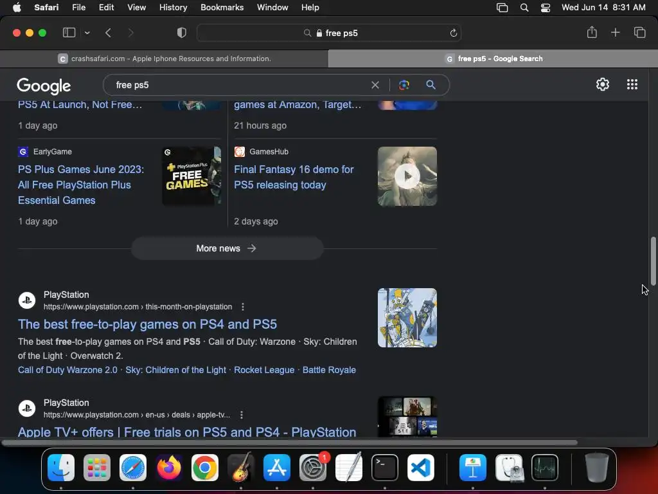Open Launchpad from the Dock
This screenshot has width=658, height=494.
[97, 468]
